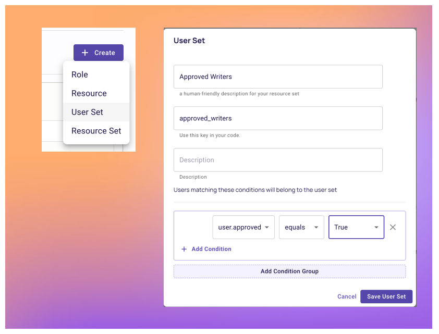
Task: Click the X icon to remove the condition row
Action: 393,227
